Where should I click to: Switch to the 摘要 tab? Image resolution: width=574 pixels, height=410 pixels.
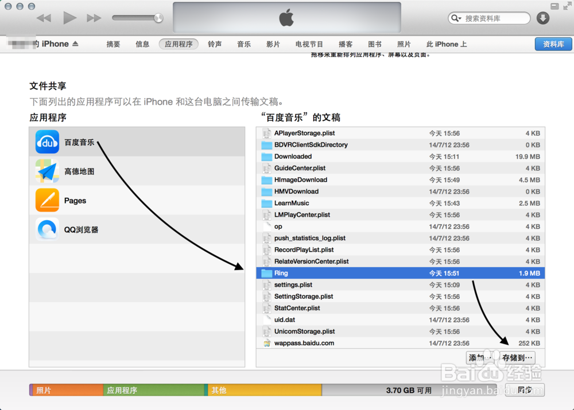click(x=113, y=44)
